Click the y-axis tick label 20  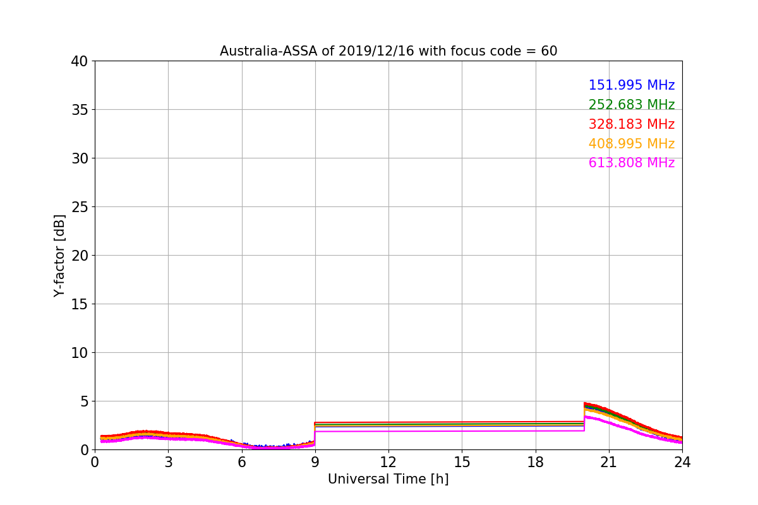(80, 256)
